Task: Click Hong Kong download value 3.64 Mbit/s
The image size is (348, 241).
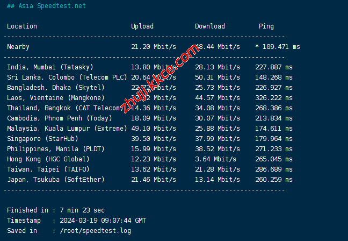Action: [x=215, y=159]
